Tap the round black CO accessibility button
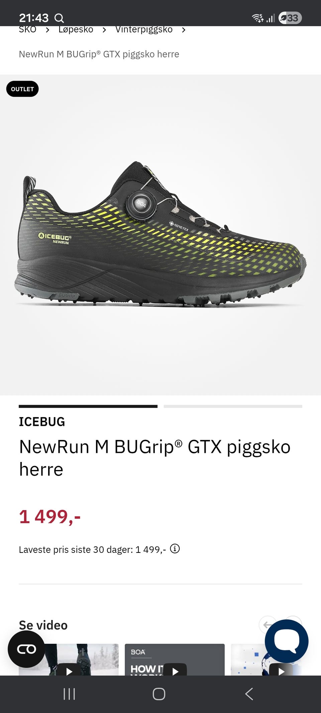321x713 pixels. (26, 649)
